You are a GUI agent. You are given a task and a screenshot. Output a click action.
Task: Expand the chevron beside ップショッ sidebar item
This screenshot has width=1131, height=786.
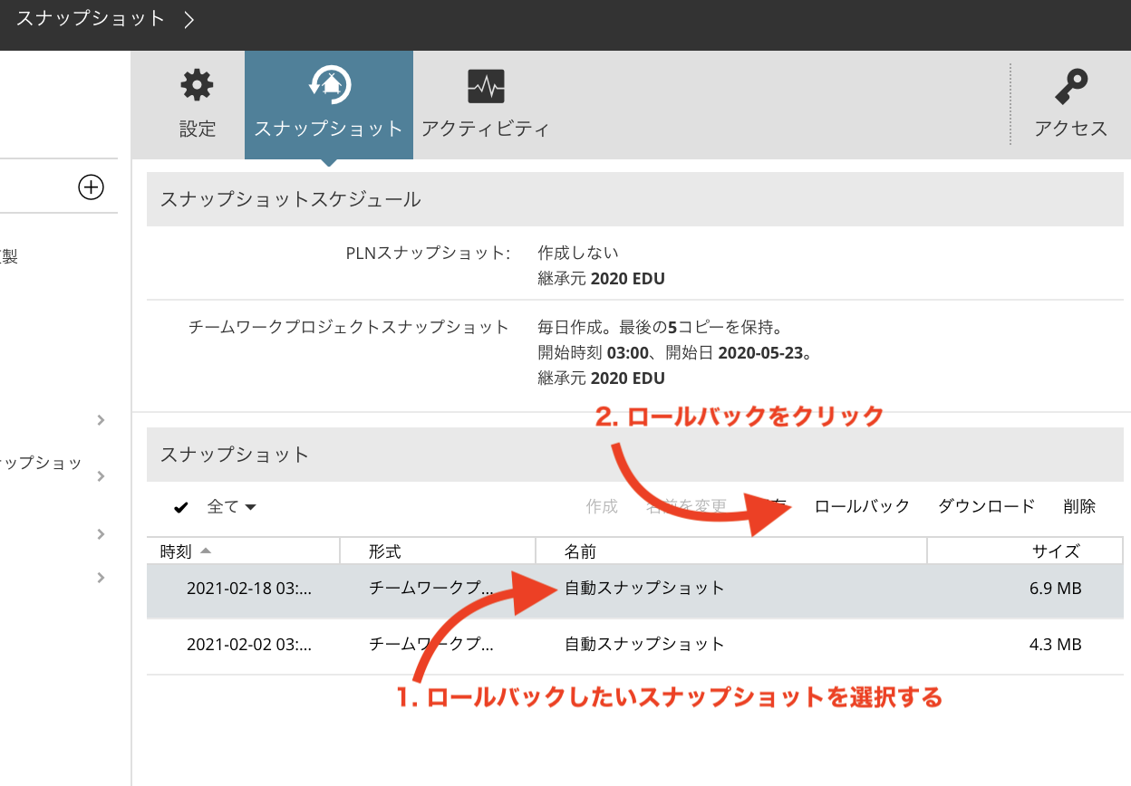[101, 476]
